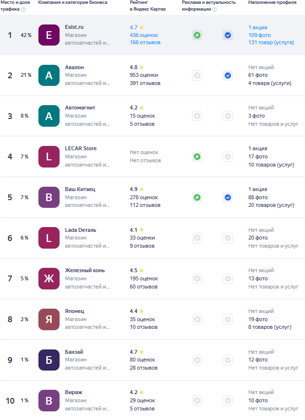Click the purple 'E' avatar of Exist.ru
Screen dimensions: 305x420
pos(49,35)
